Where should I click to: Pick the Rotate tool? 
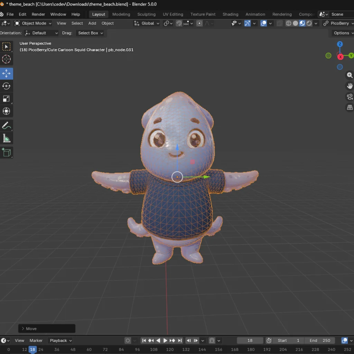(6, 86)
